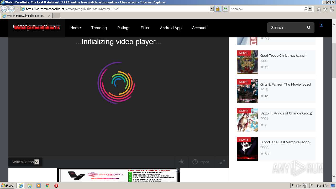Open the Ratings menu item
This screenshot has height=189, width=336.
pyautogui.click(x=124, y=28)
